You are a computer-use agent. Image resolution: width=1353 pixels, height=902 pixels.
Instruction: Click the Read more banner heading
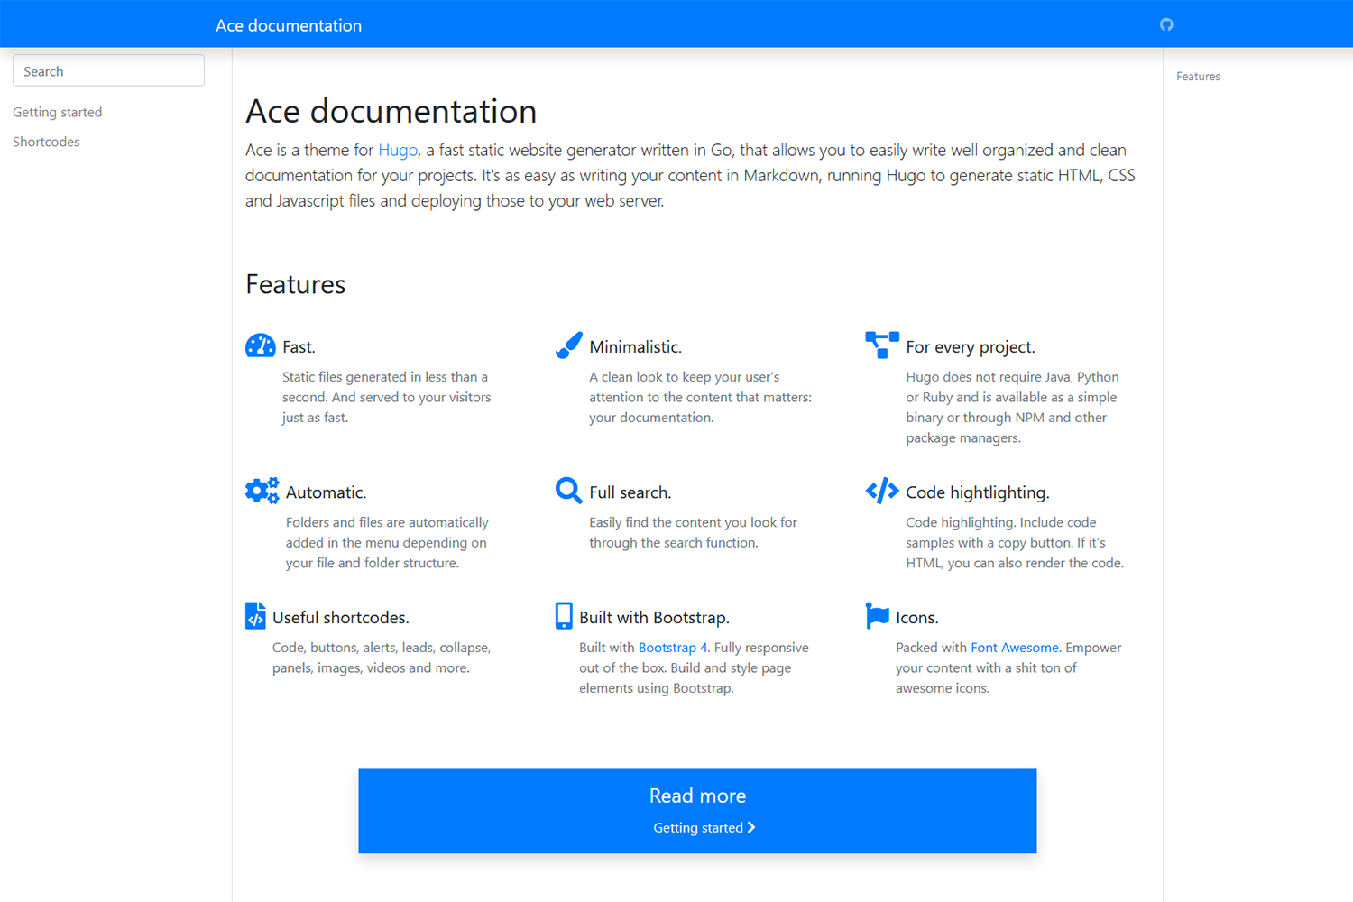coord(697,796)
